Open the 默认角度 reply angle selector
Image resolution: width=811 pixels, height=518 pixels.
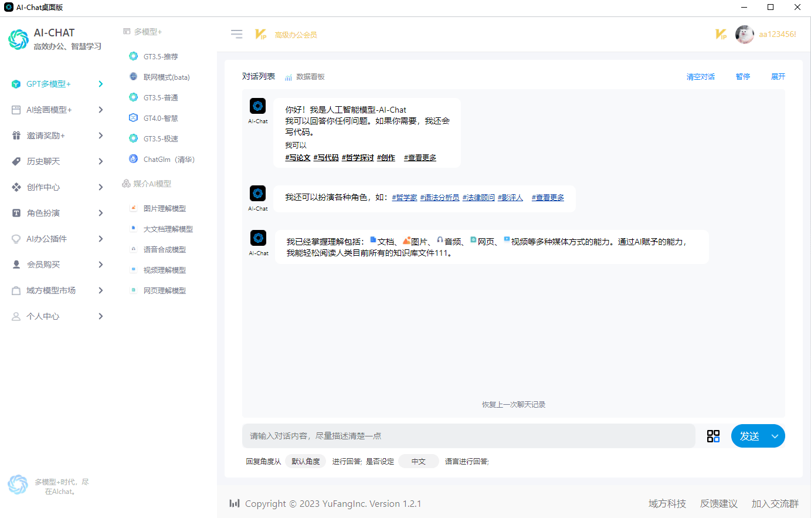[x=306, y=462]
